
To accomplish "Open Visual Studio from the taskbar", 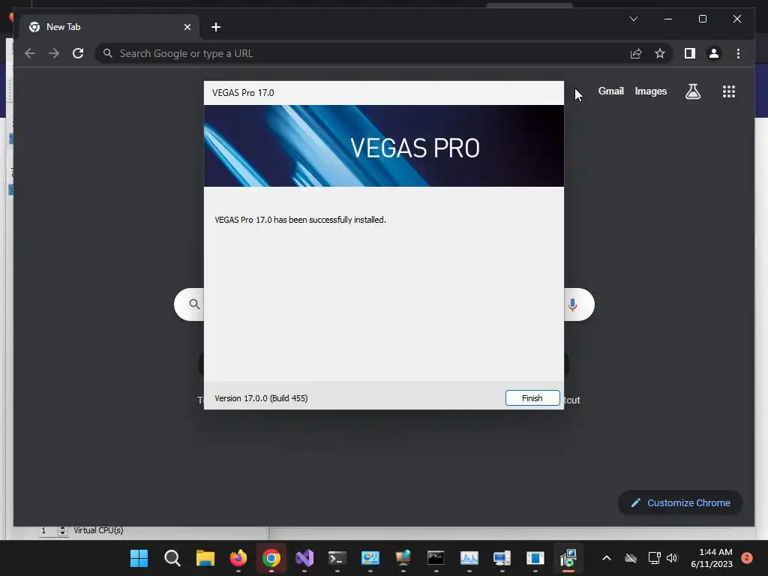I will point(304,558).
